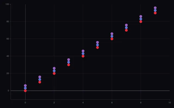Click the blue data point at x=1
The width and height of the screenshot is (174, 108).
coord(40,79)
